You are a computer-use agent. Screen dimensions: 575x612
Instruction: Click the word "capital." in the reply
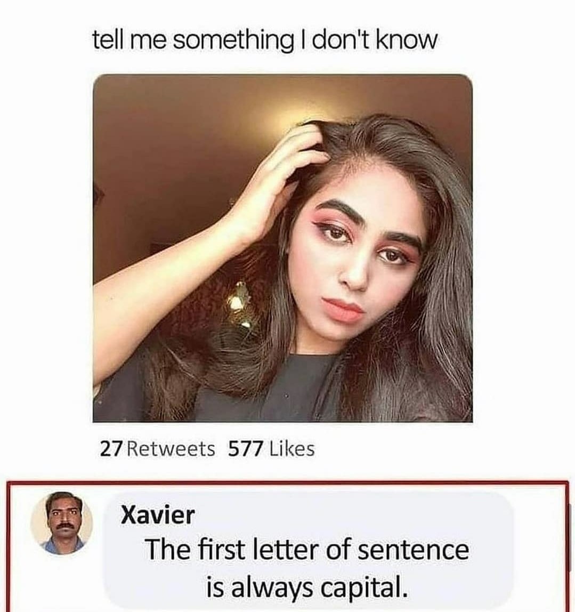[x=367, y=587]
